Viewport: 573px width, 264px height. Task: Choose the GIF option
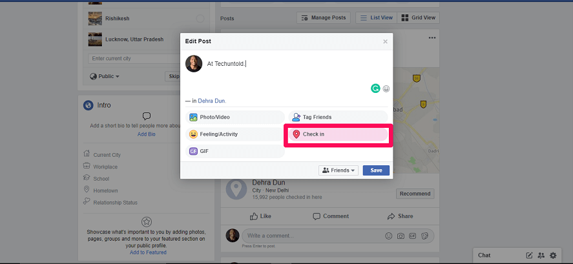(x=235, y=151)
